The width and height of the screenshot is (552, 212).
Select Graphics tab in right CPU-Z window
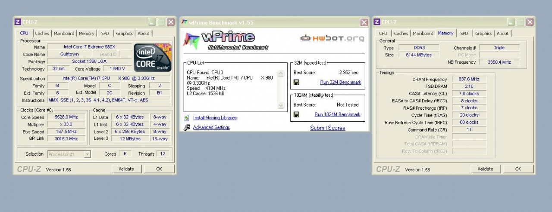click(483, 34)
